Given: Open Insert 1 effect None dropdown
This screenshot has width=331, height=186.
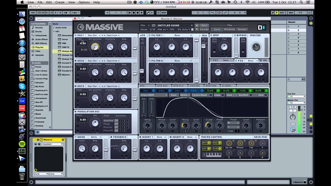Looking at the screenshot, I should pyautogui.click(x=161, y=137).
